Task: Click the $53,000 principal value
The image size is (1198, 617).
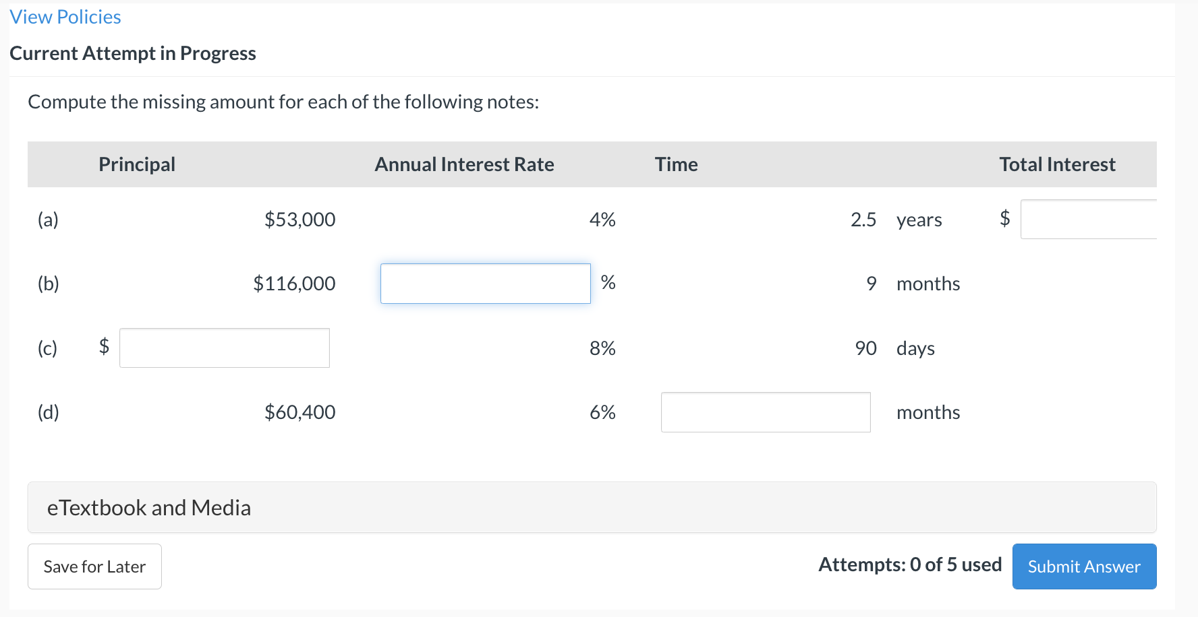Action: coord(299,220)
